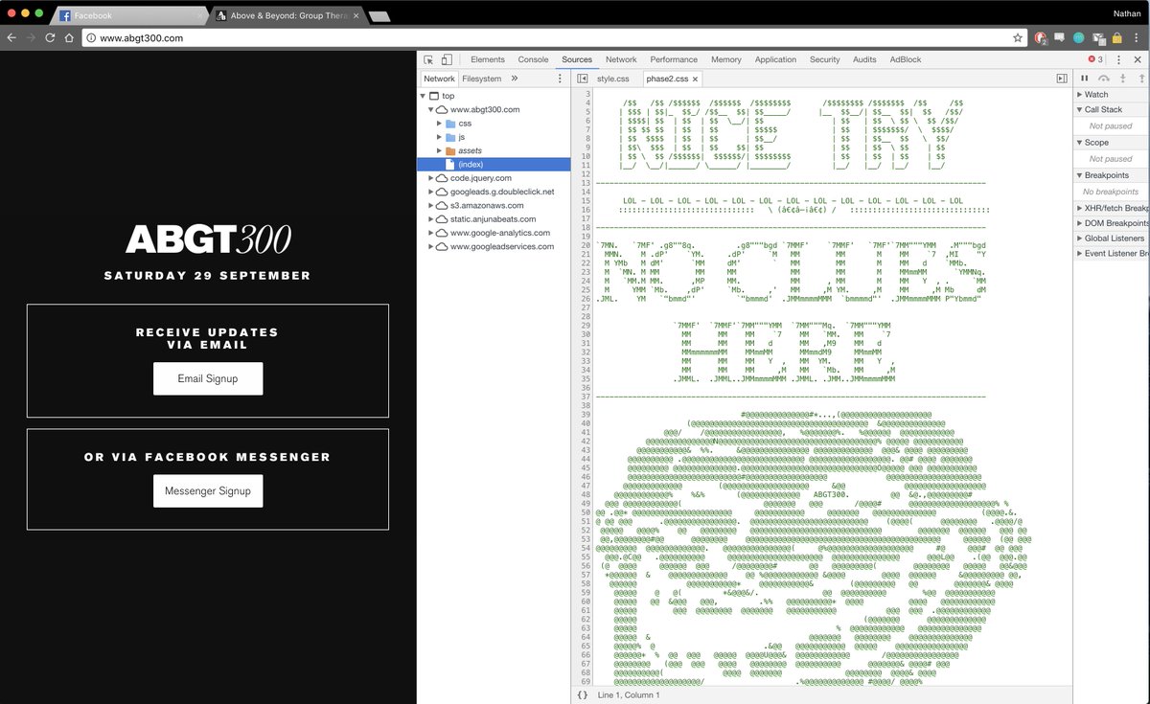
Task: Hide the file navigator sidebar
Action: click(x=582, y=79)
